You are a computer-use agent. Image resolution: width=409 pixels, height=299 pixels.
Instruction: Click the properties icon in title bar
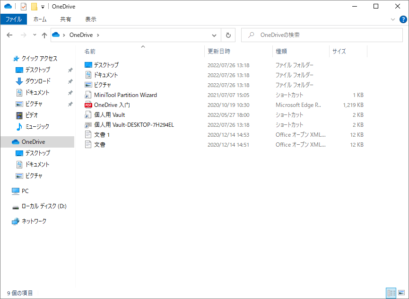24,7
